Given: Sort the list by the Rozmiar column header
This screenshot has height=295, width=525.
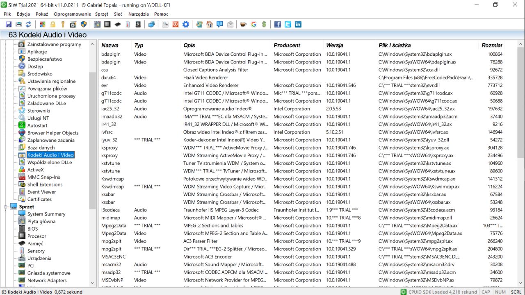Looking at the screenshot, I should point(492,45).
